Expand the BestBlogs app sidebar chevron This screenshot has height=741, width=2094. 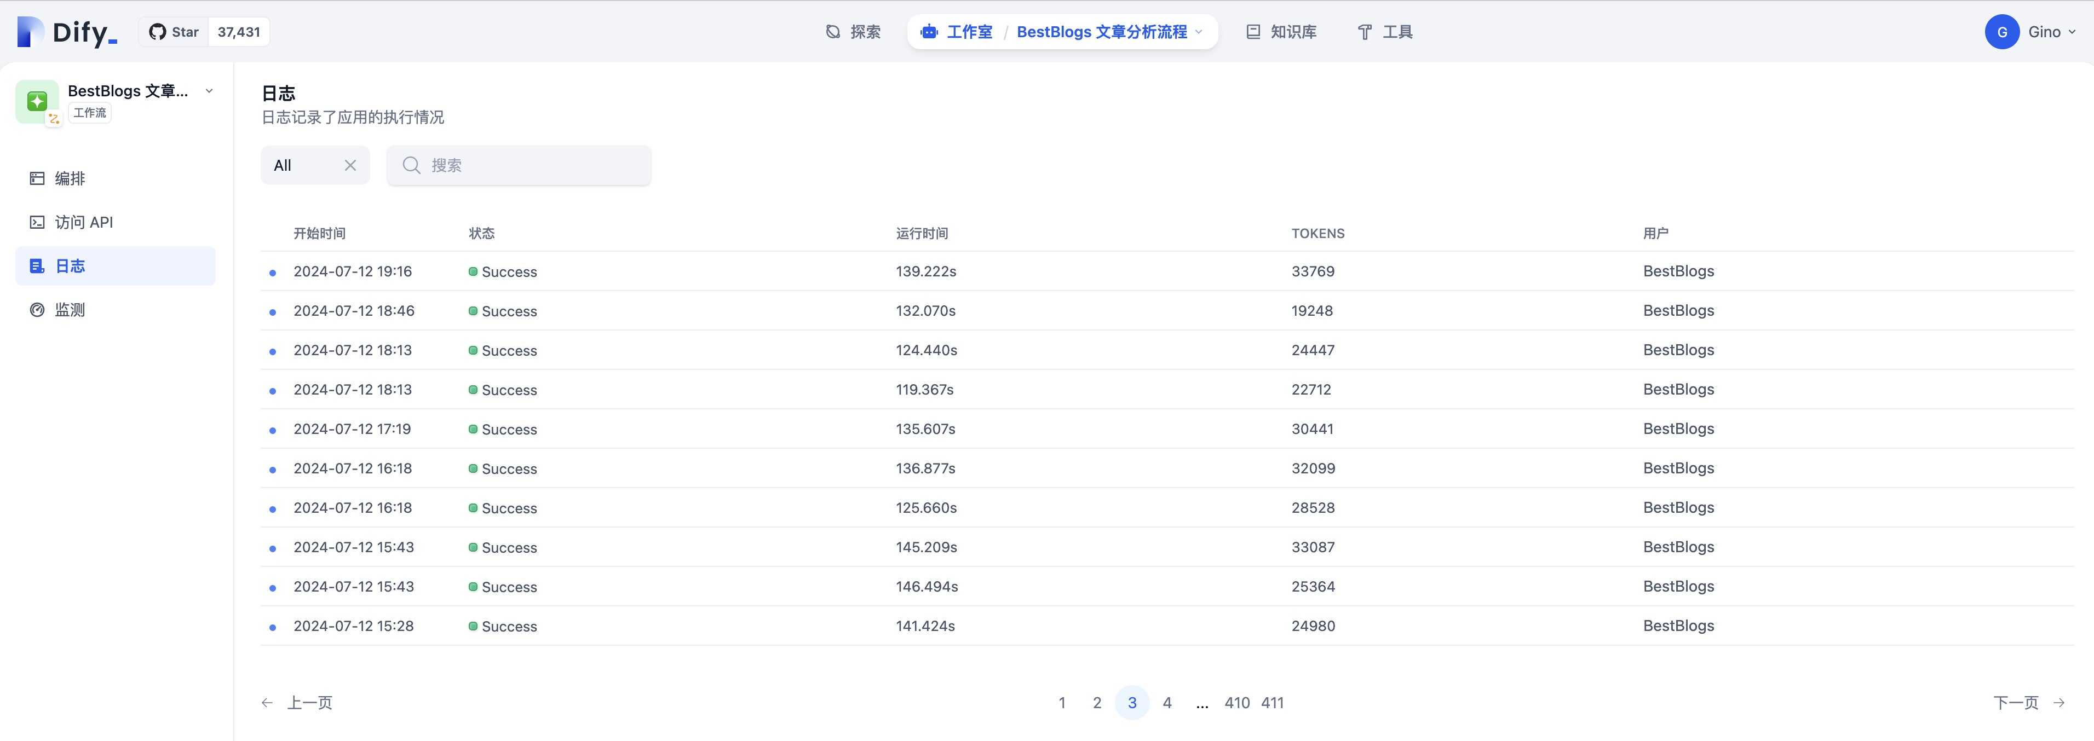(x=209, y=91)
